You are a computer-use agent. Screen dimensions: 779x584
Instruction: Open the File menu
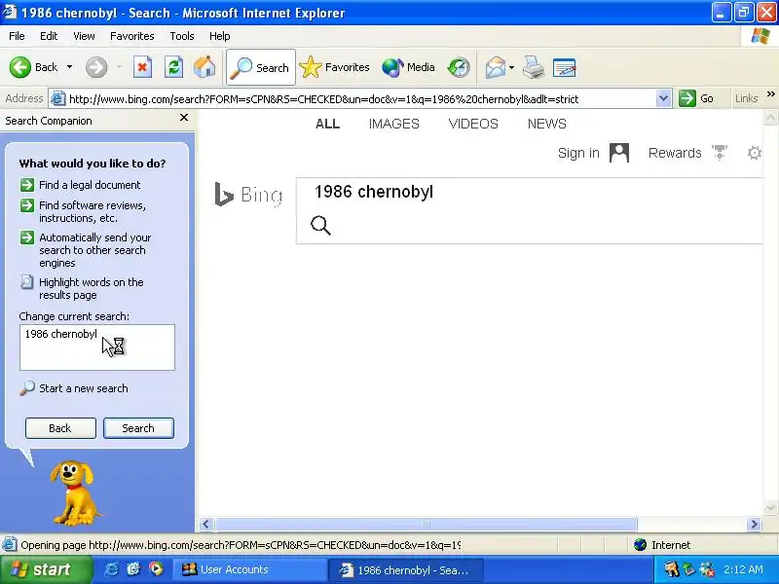[x=17, y=36]
